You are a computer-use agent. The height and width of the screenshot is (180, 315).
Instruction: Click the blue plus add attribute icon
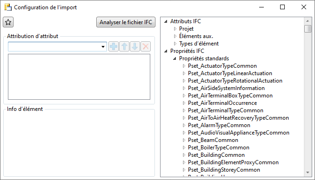point(114,46)
